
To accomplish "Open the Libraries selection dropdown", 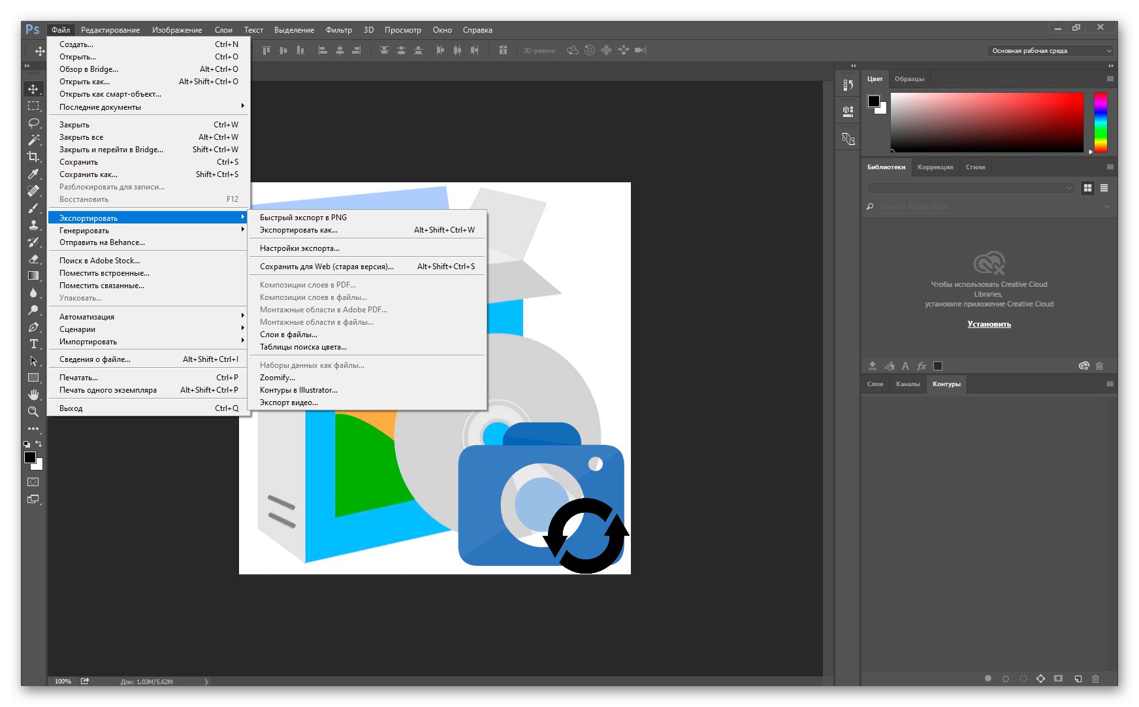I will click(x=971, y=188).
